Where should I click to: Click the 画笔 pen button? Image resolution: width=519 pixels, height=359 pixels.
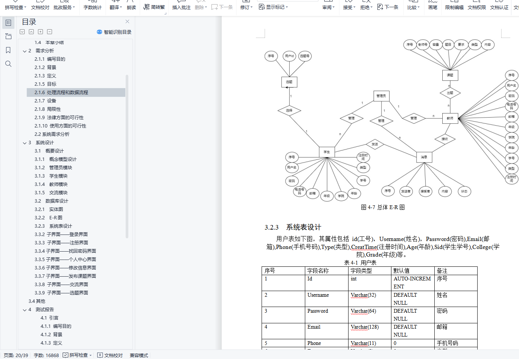click(433, 7)
